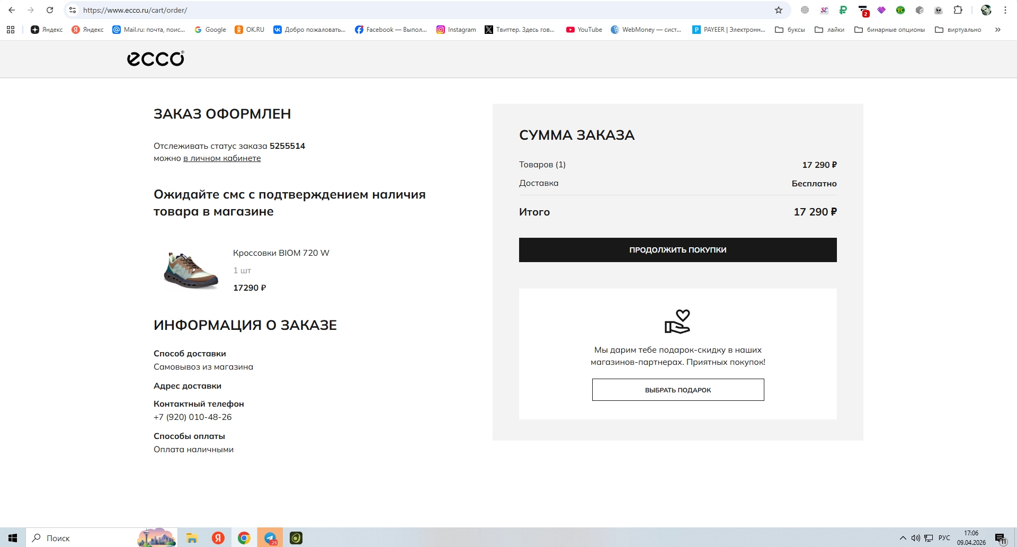This screenshot has width=1017, height=547.
Task: Switch the РУС keyboard language
Action: 944,538
